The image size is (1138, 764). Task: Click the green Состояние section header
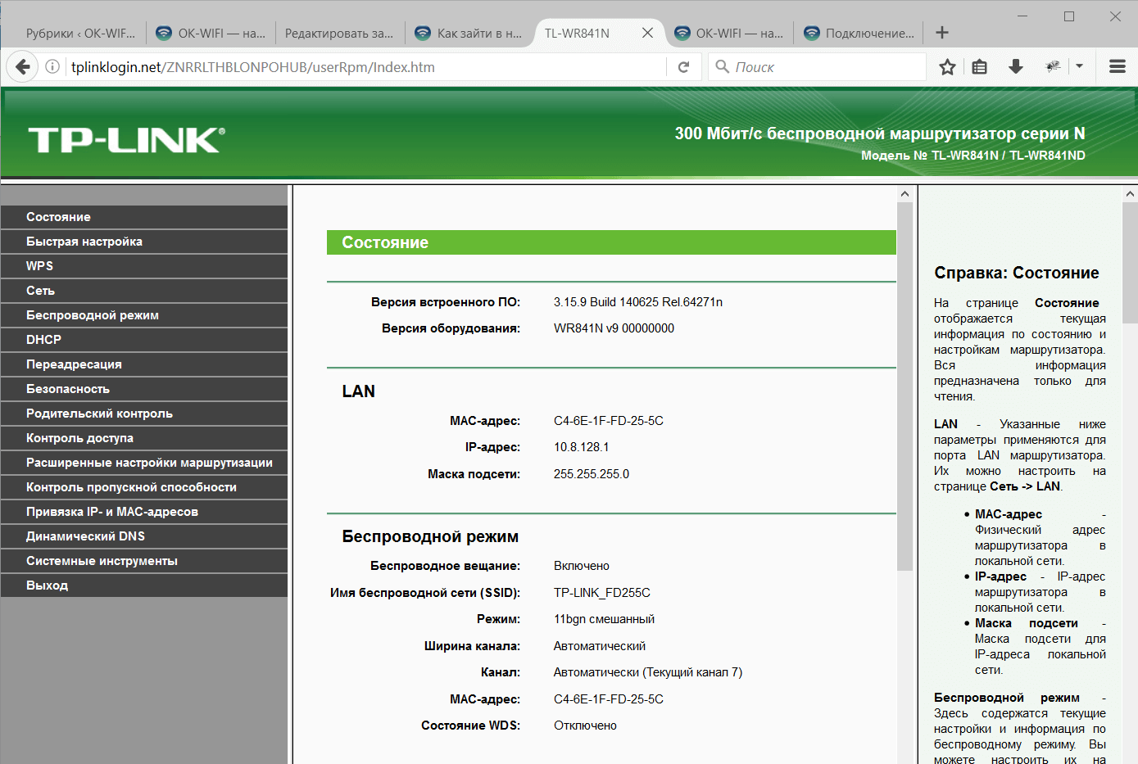click(x=611, y=242)
